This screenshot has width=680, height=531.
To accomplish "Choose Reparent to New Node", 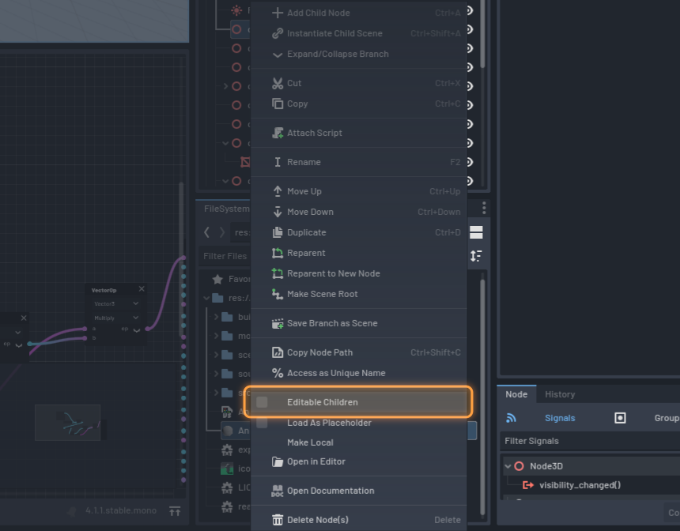I will click(x=333, y=273).
